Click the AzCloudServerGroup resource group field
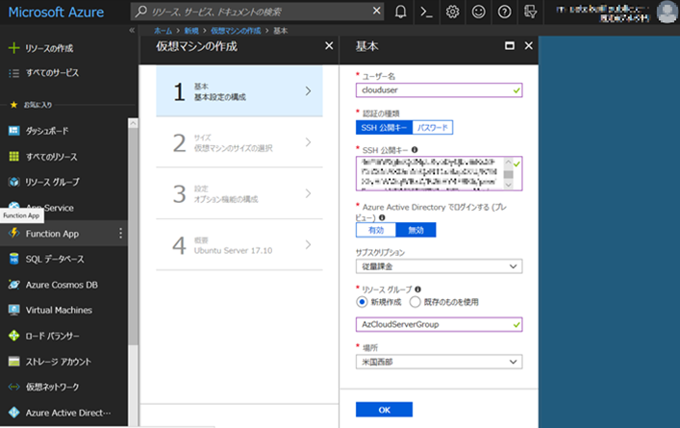The image size is (680, 428). click(439, 324)
